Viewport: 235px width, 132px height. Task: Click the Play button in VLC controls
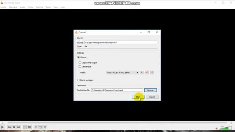click(3, 127)
